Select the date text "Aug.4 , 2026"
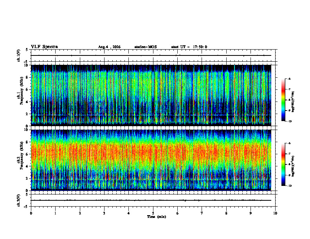310x239 pixels. [109, 47]
